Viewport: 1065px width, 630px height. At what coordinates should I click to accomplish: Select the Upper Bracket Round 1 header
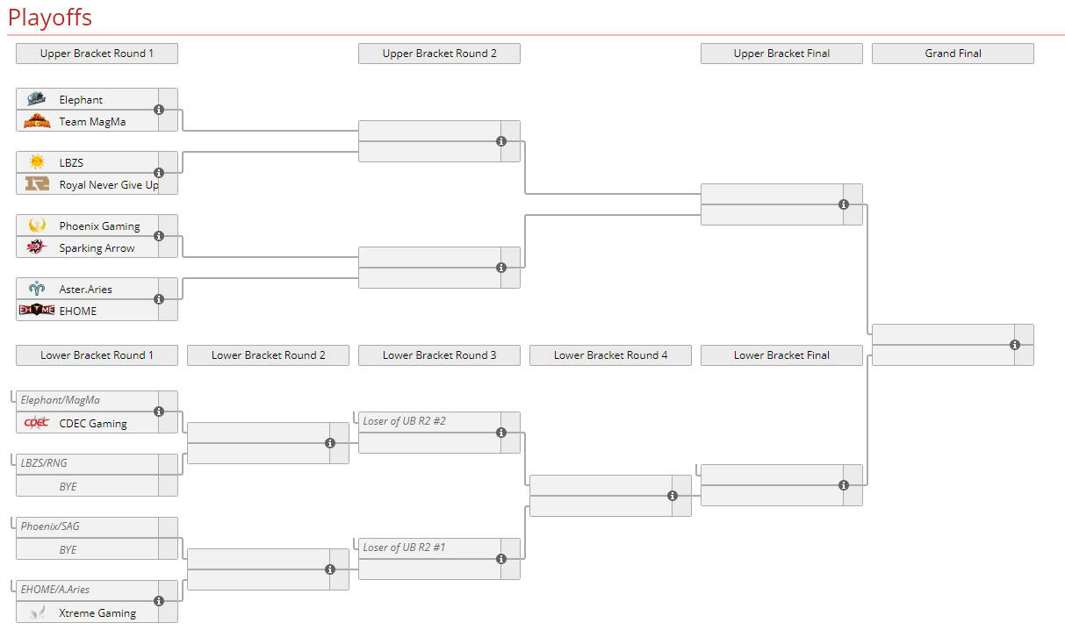click(x=97, y=54)
